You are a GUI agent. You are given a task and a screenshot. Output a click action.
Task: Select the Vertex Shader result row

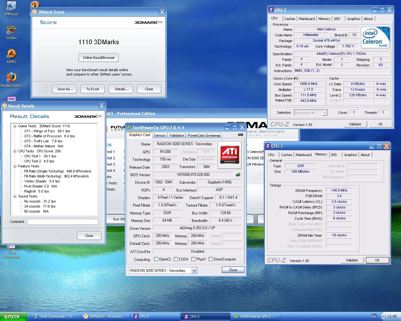pos(42,181)
